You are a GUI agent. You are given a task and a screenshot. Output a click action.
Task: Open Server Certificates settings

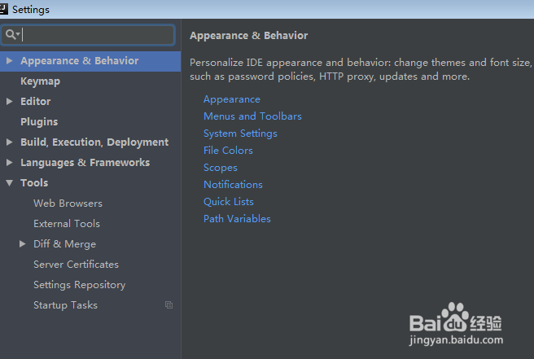point(76,265)
